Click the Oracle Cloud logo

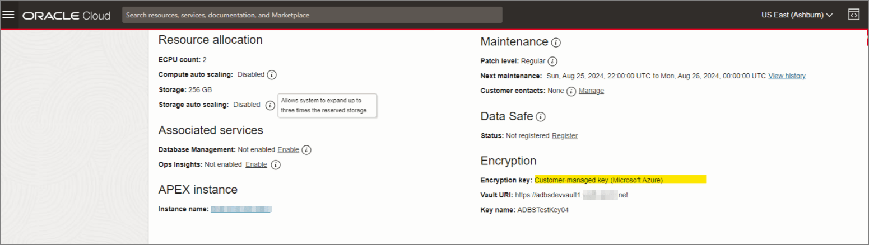click(66, 15)
